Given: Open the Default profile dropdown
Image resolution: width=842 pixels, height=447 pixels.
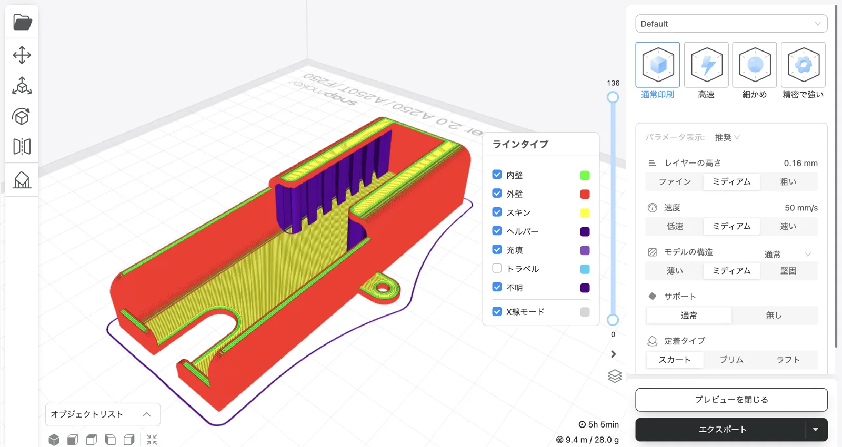Looking at the screenshot, I should [x=731, y=24].
